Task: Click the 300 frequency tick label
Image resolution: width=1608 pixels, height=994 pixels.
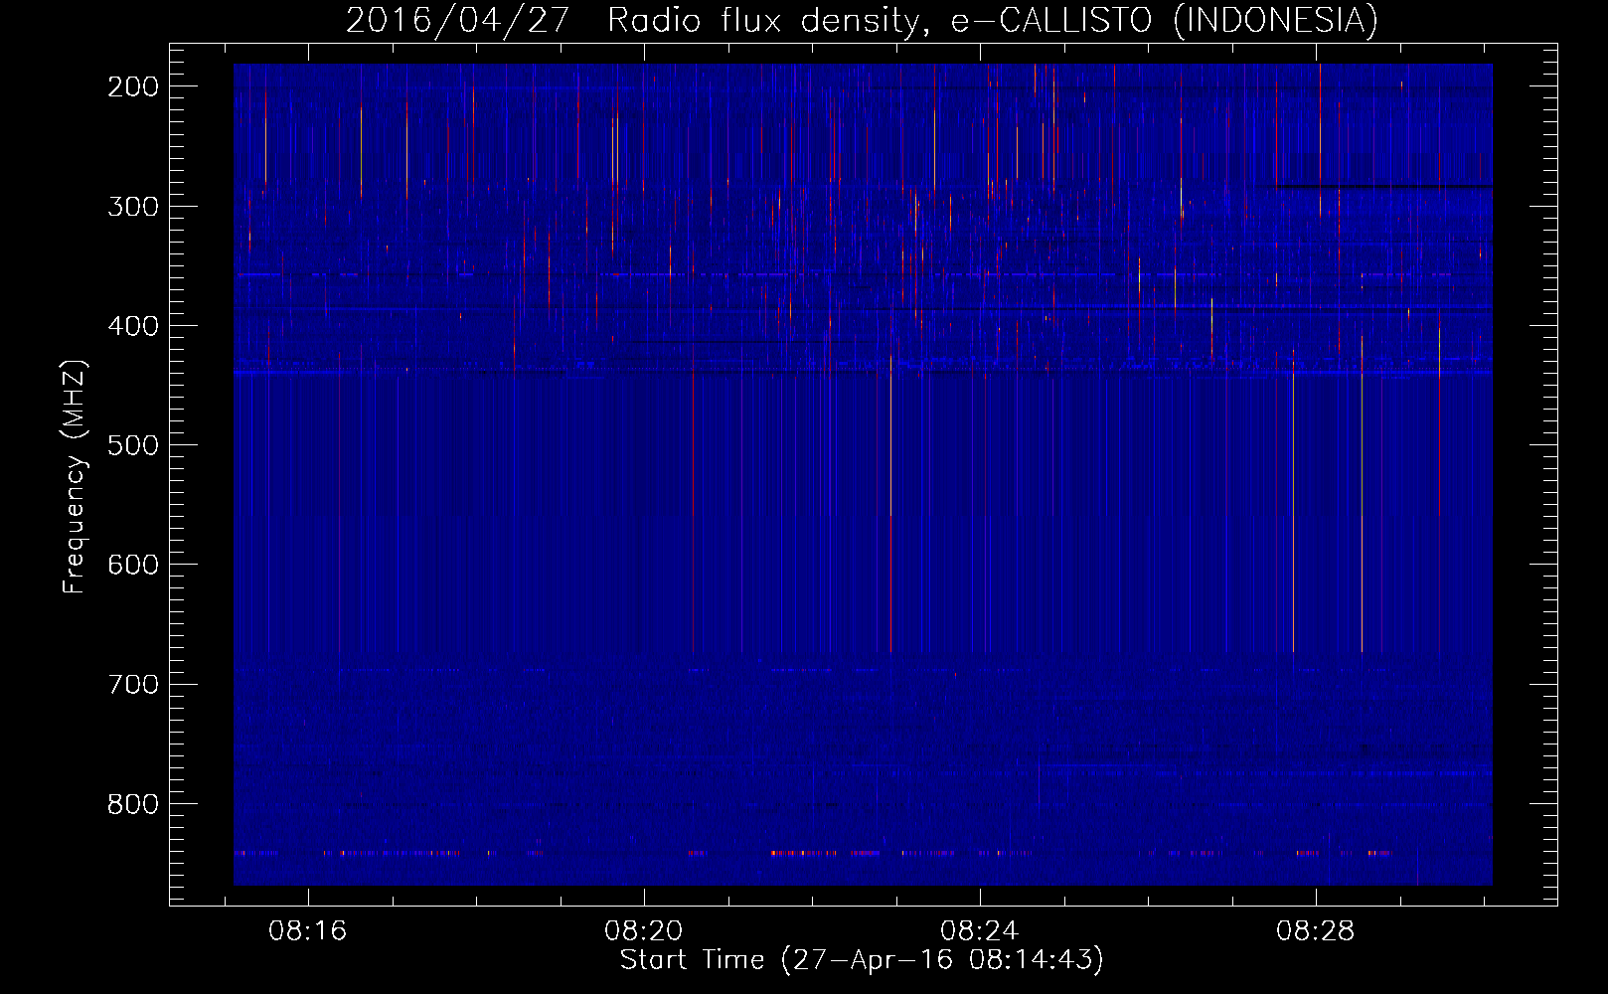Action: click(133, 207)
